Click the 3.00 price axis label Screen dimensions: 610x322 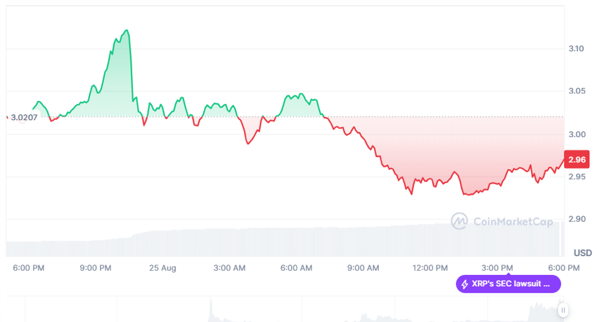[577, 135]
